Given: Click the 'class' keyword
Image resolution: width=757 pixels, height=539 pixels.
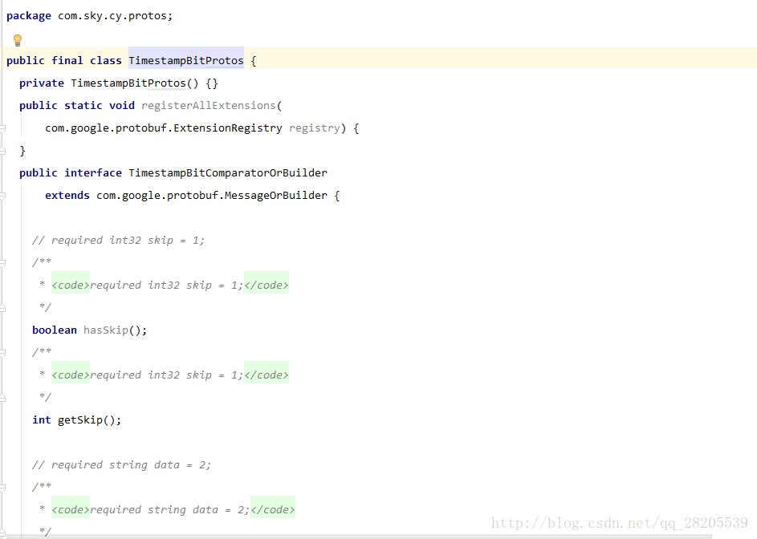Looking at the screenshot, I should coord(106,60).
